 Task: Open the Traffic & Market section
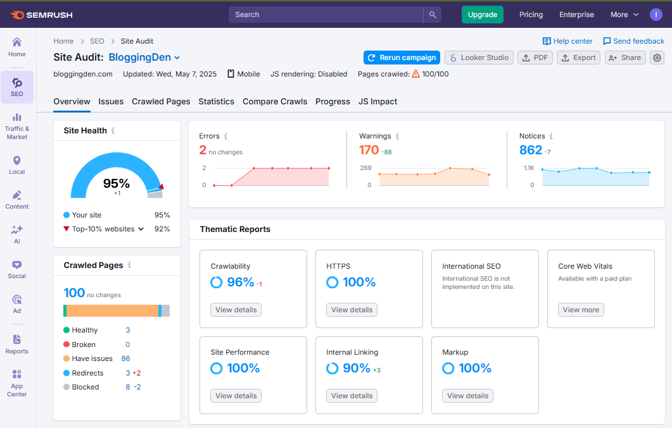(x=17, y=125)
